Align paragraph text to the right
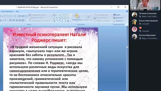The image size is (161, 91). pos(17,20)
